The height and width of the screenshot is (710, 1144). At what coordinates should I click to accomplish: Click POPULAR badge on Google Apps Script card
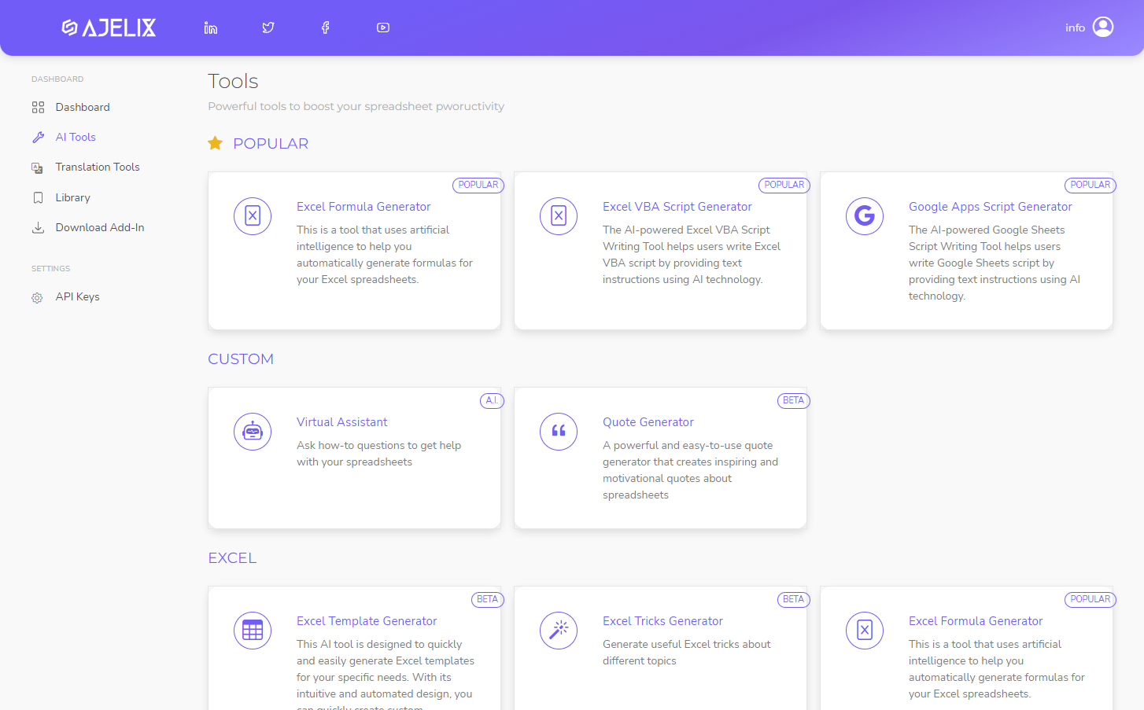[x=1090, y=185]
